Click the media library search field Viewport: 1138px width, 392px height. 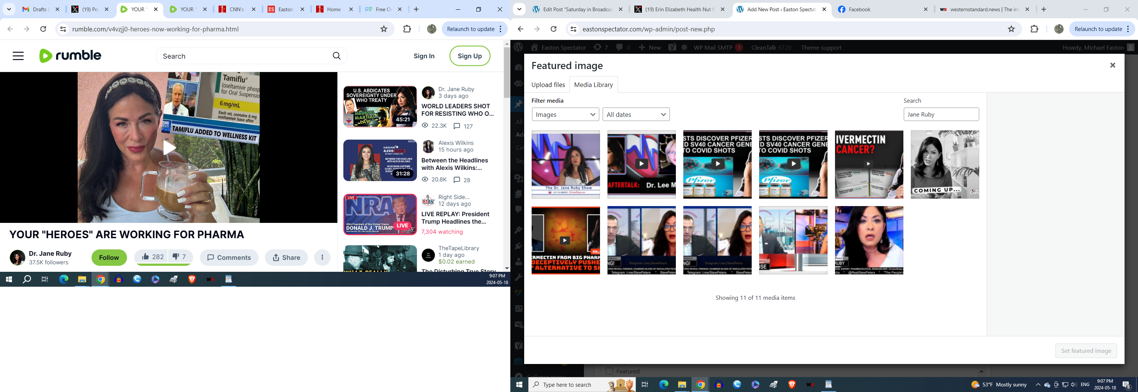[941, 114]
